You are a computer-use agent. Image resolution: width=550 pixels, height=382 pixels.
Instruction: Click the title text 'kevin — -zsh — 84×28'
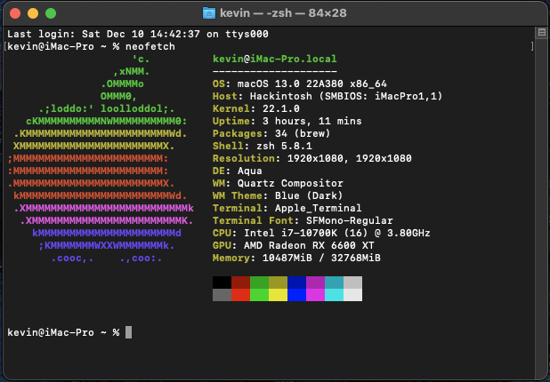(283, 13)
